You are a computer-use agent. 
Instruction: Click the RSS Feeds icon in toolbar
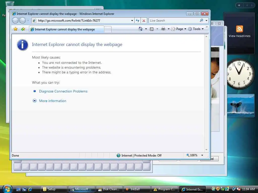(152, 29)
